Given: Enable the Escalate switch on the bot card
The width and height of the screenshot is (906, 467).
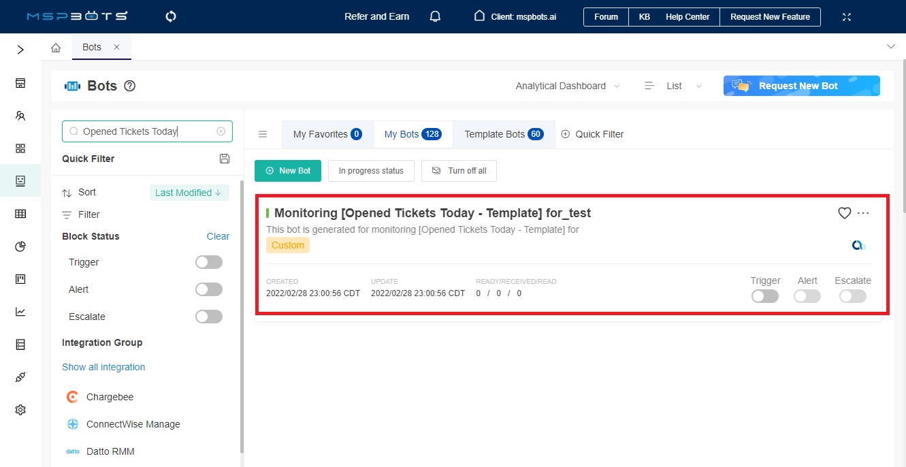Looking at the screenshot, I should tap(852, 295).
